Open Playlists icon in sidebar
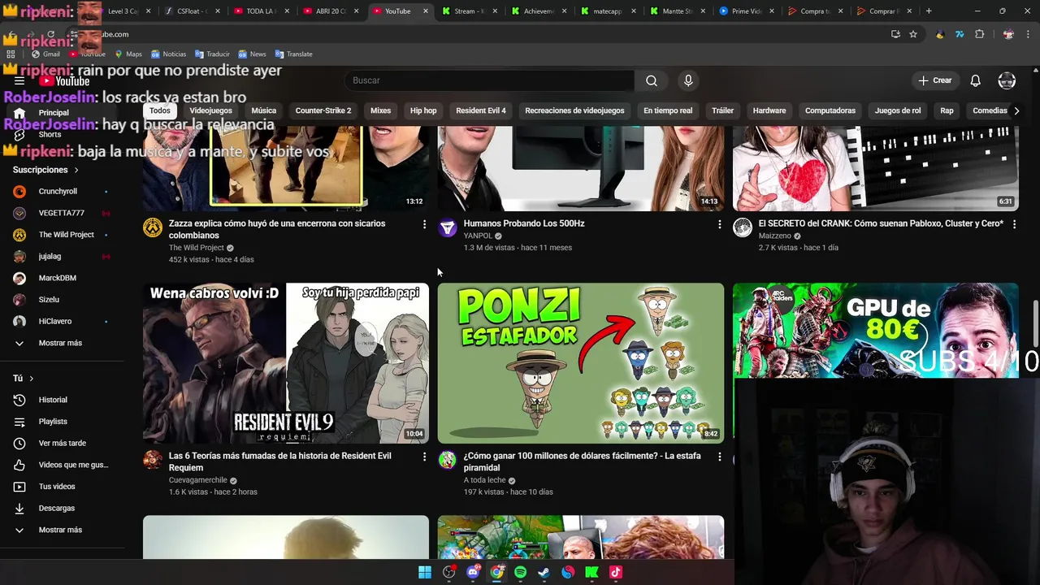 [x=19, y=422]
